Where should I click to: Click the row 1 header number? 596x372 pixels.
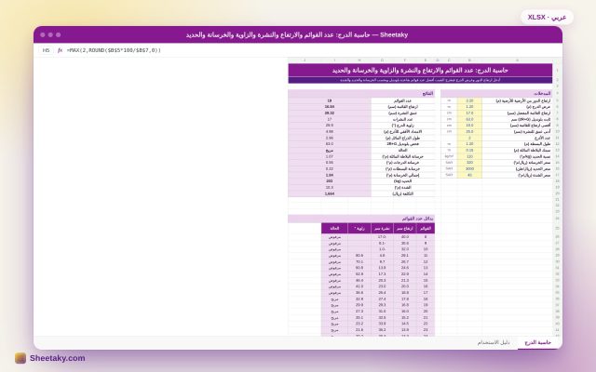[x=557, y=71]
